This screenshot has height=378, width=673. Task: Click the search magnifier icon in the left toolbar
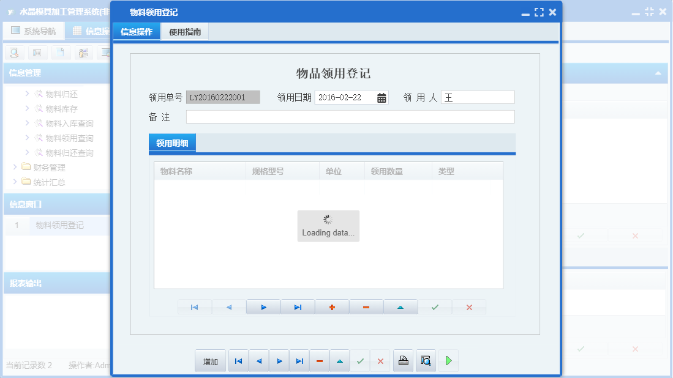click(x=13, y=53)
